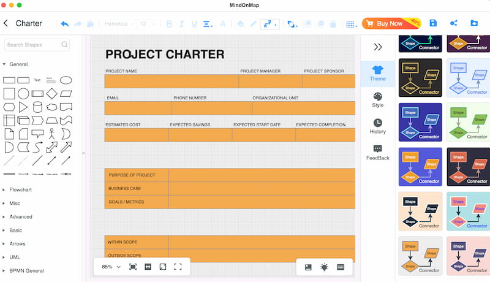The height and width of the screenshot is (282, 490).
Task: Open the FeedBack tab
Action: 378,153
